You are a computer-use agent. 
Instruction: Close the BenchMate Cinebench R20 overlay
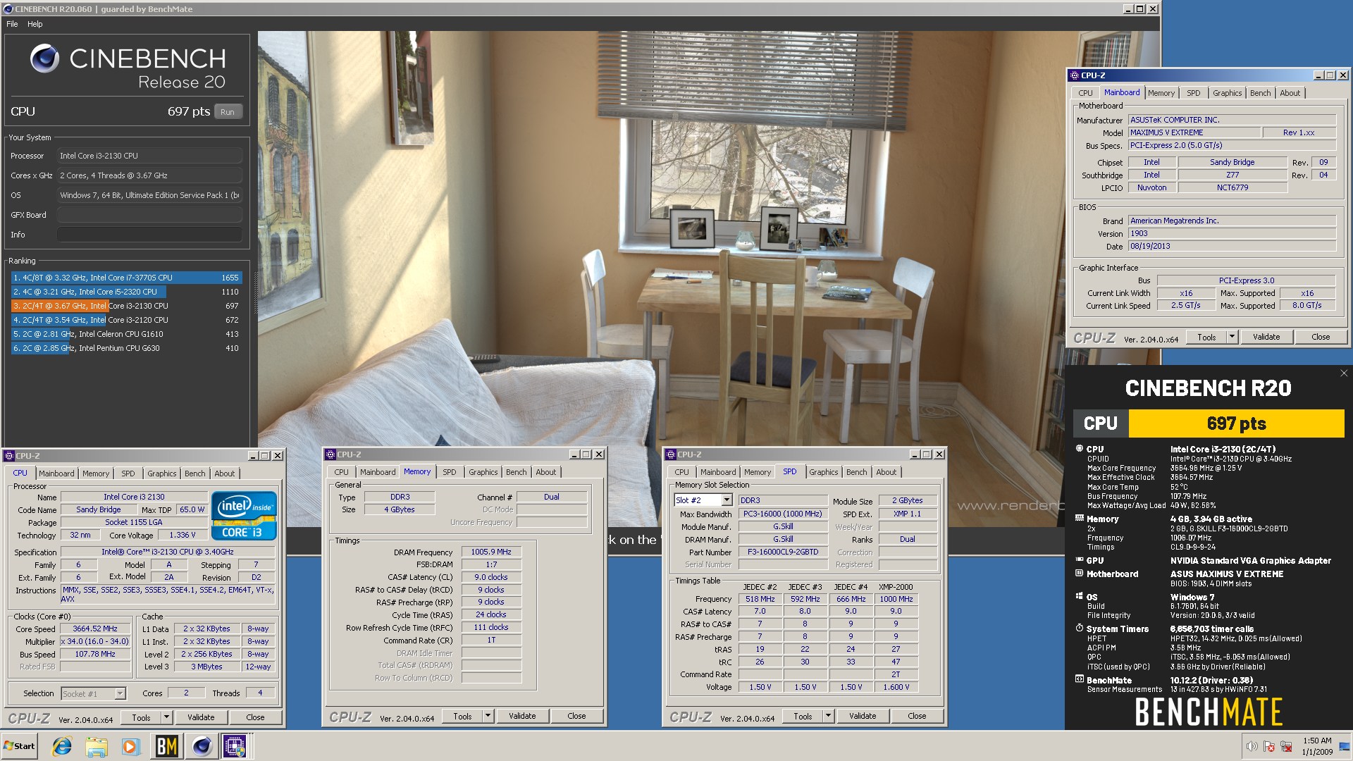[x=1343, y=373]
